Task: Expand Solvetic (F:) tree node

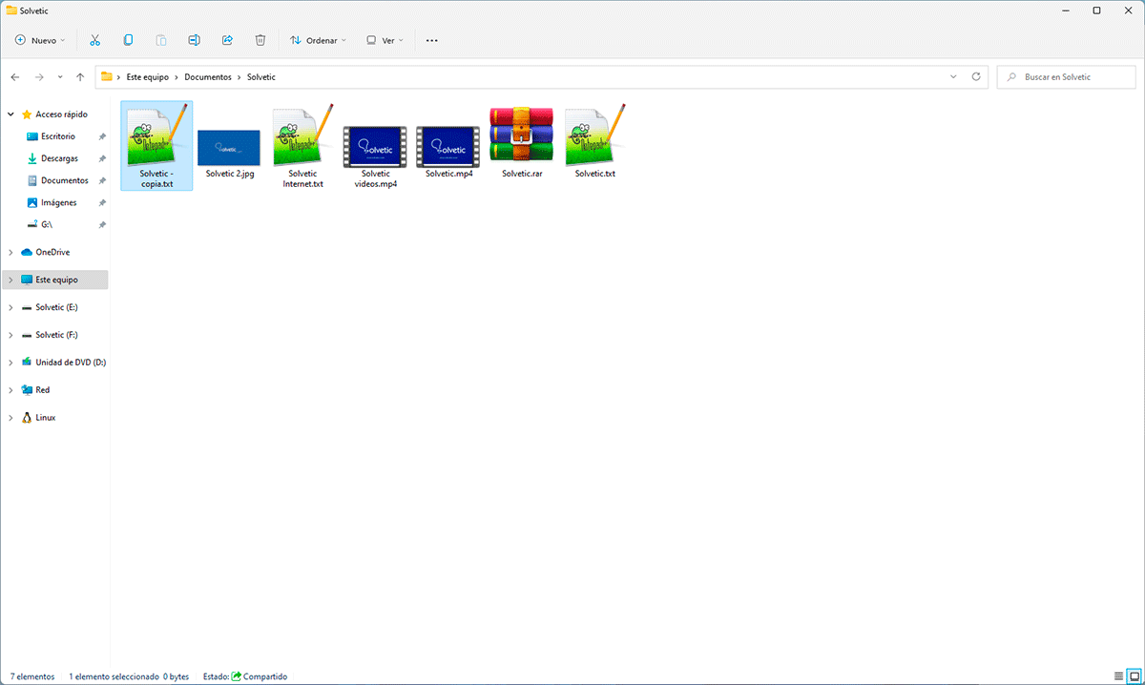Action: (x=10, y=335)
